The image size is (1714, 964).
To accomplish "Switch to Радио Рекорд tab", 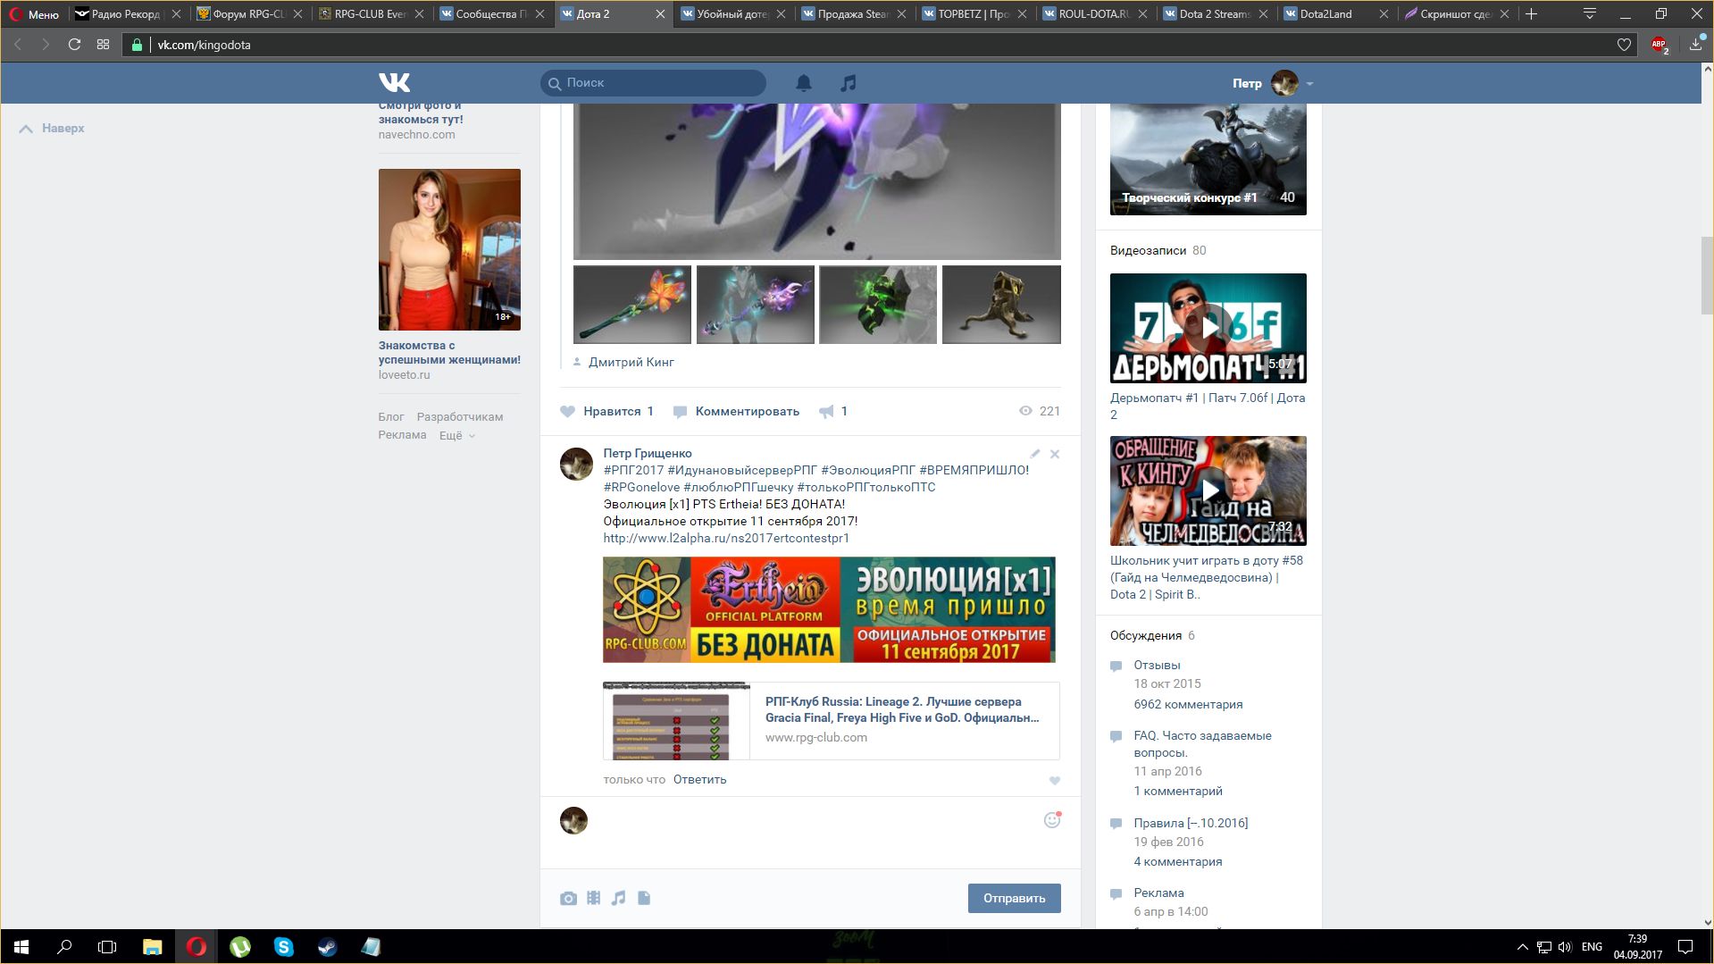I will 125,13.
